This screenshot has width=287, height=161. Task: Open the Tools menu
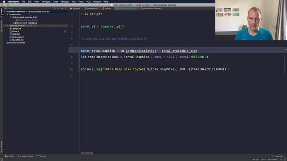[81, 2]
